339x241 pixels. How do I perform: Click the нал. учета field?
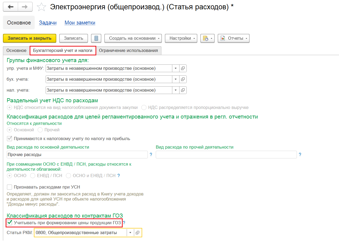click(109, 90)
